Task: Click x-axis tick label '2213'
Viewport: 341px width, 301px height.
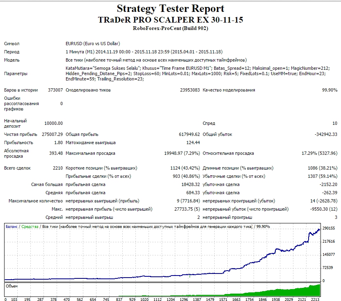Action: tap(315, 299)
